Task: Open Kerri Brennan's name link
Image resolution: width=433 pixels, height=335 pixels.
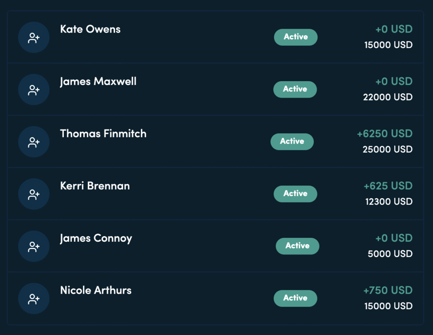Action: (x=95, y=186)
